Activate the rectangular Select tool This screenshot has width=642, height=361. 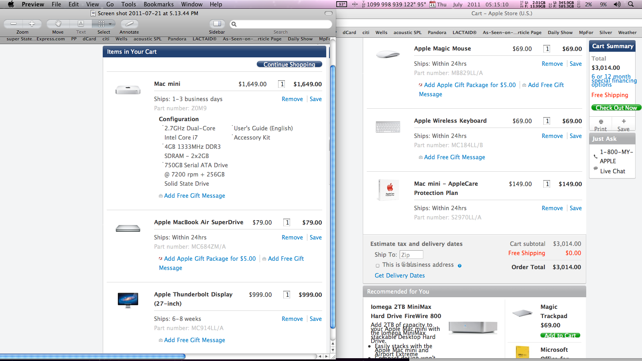[101, 24]
